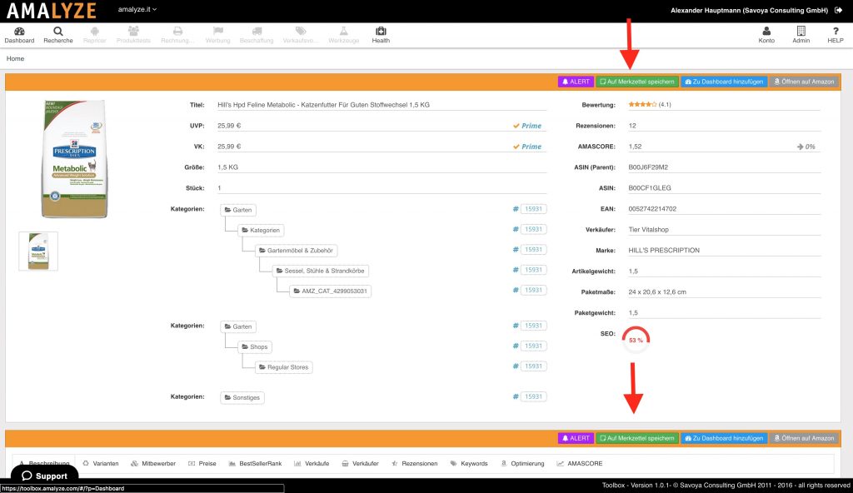
Task: Click the top ALERT button
Action: click(x=576, y=82)
